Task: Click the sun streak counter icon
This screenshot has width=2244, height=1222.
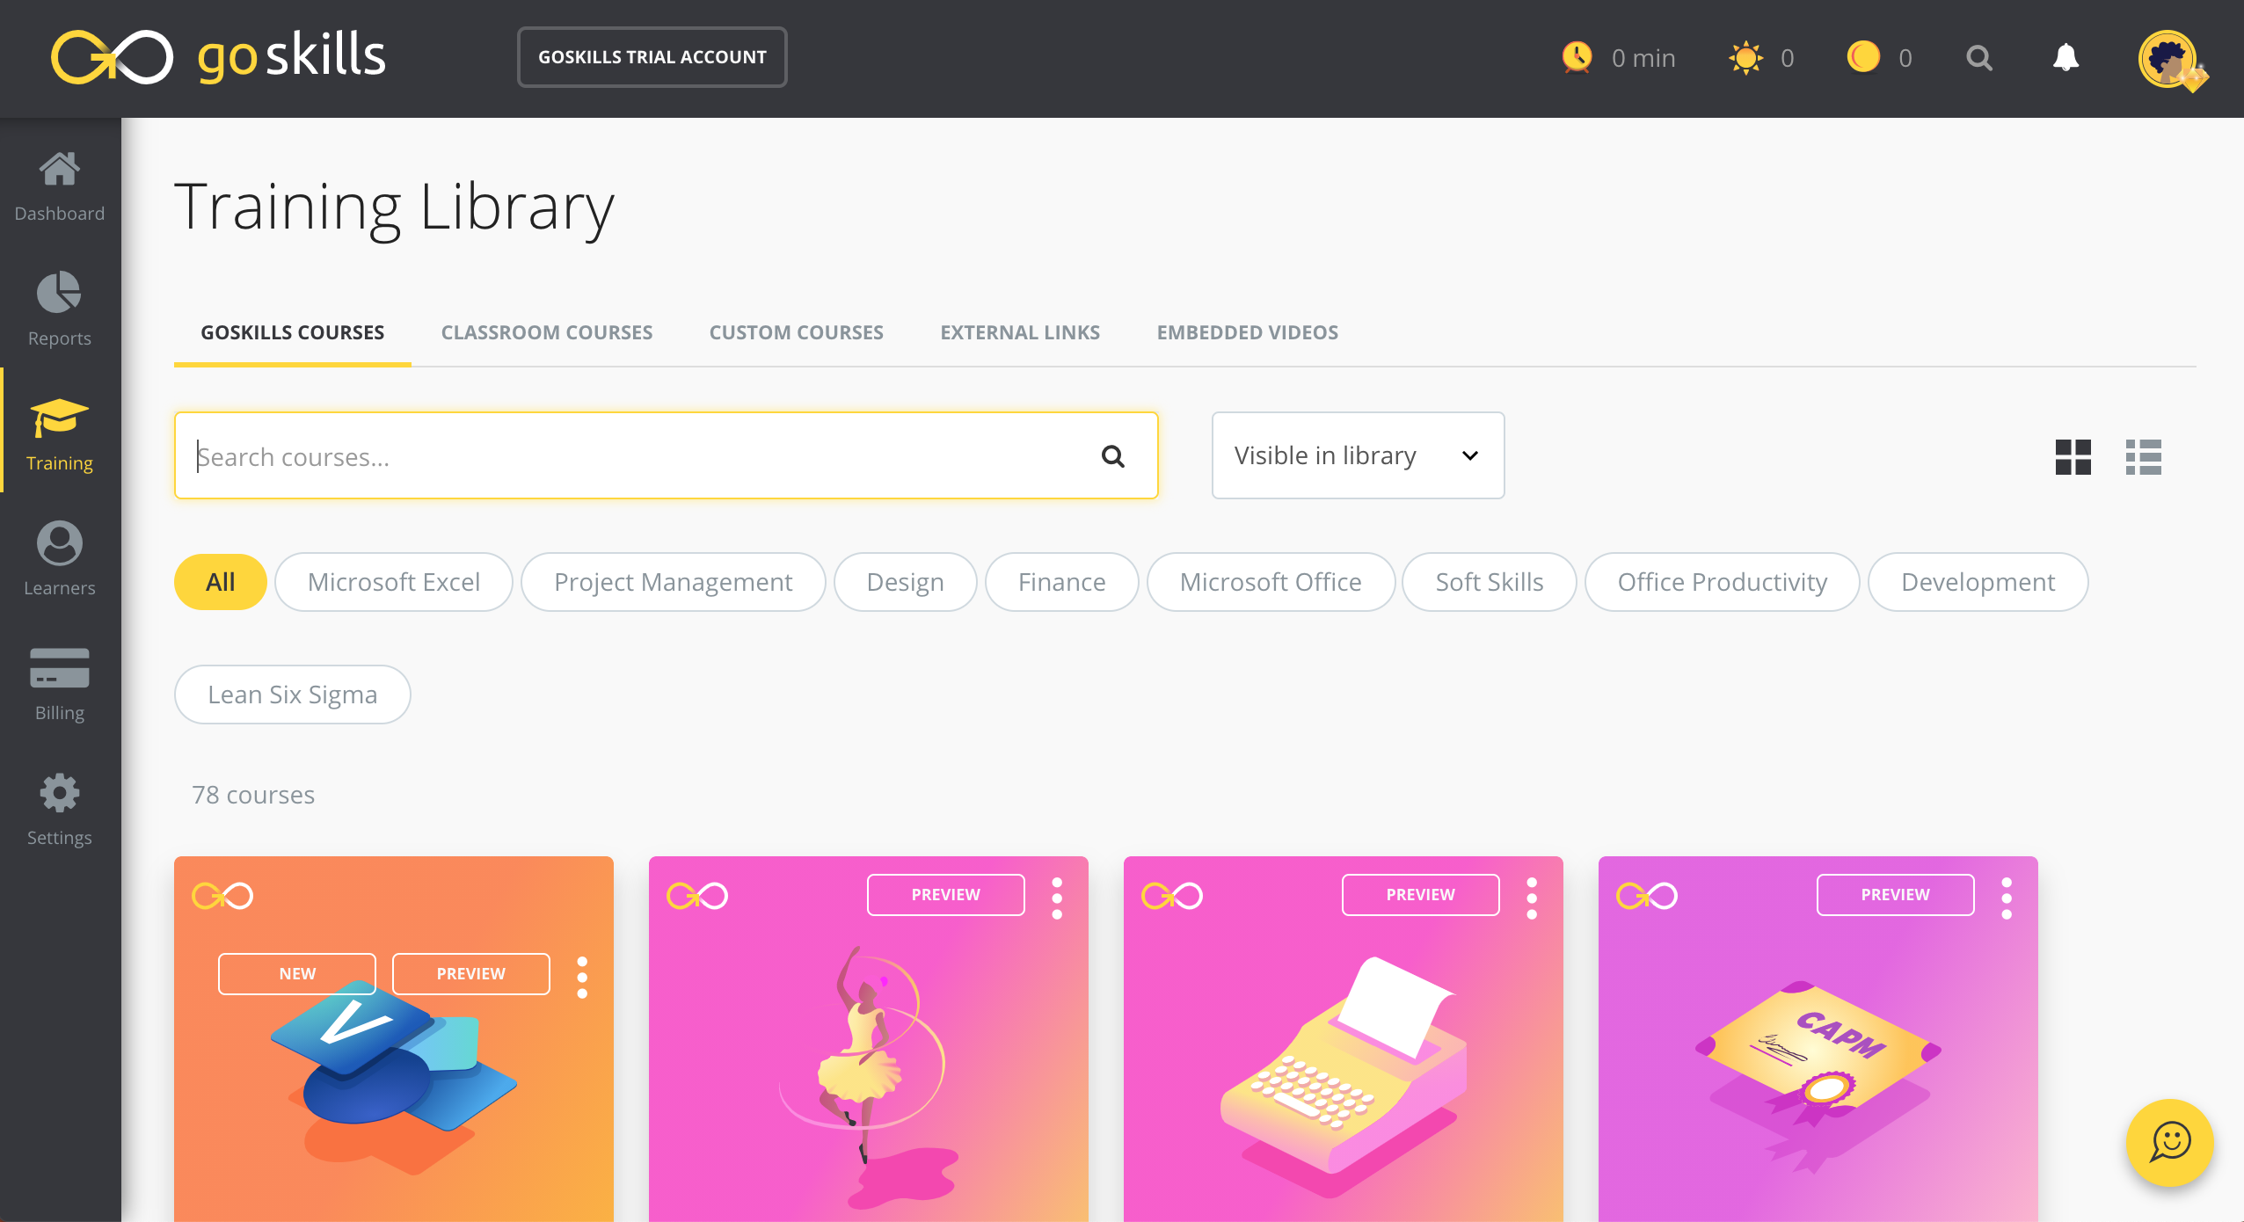Action: point(1745,58)
